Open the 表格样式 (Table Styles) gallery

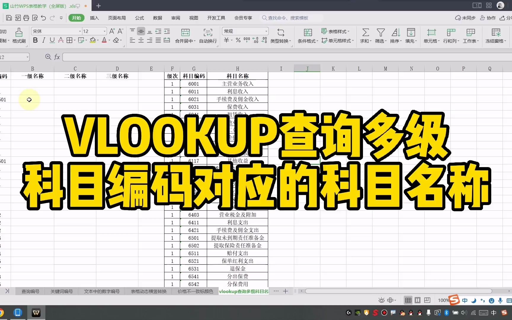pyautogui.click(x=336, y=31)
